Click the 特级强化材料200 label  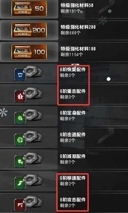(x=78, y=27)
